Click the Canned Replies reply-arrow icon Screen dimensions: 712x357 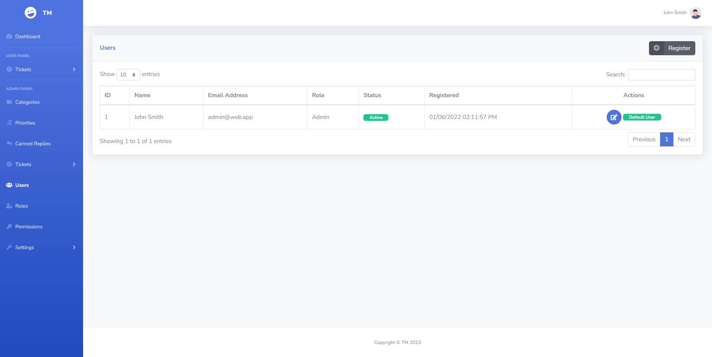coord(9,143)
